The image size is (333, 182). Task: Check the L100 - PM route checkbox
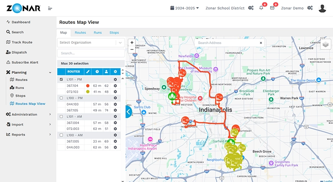coord(61,98)
